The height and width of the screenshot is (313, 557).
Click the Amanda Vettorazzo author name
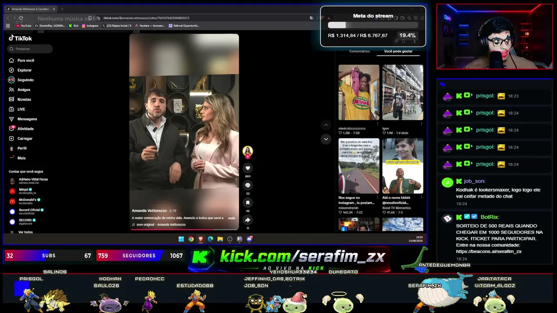pos(149,211)
